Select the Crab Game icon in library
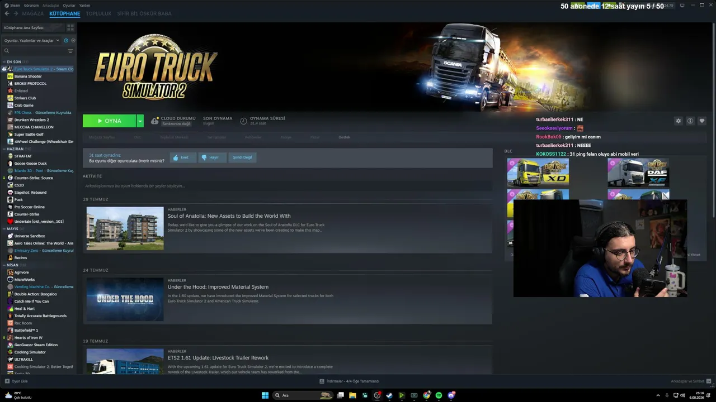The image size is (716, 402). [10, 105]
